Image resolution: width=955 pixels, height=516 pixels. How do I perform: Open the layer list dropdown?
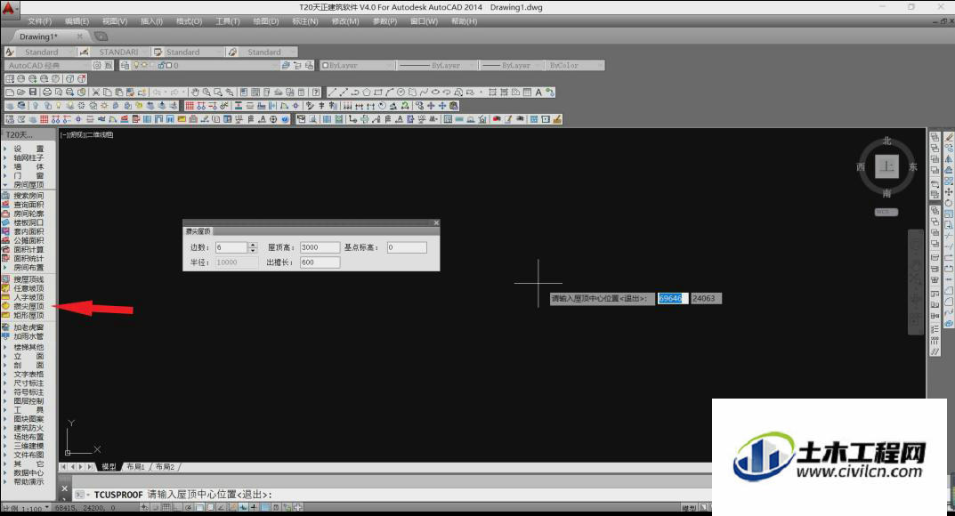[x=206, y=65]
